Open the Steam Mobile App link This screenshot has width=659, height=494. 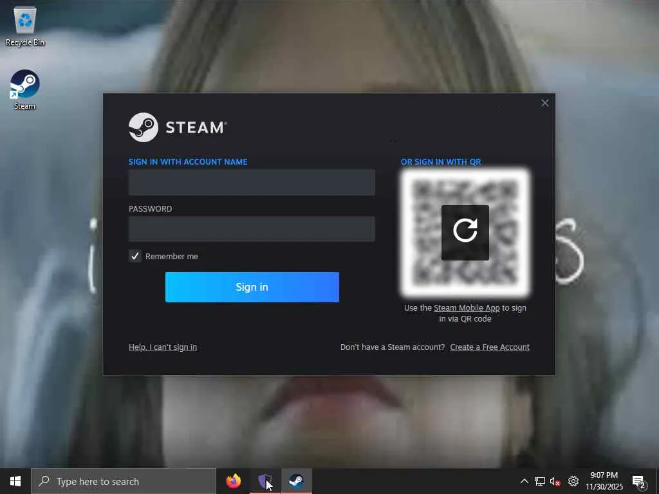click(467, 308)
